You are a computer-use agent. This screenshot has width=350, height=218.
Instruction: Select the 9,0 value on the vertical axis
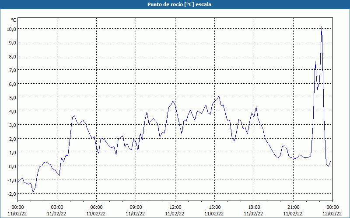pos(12,42)
